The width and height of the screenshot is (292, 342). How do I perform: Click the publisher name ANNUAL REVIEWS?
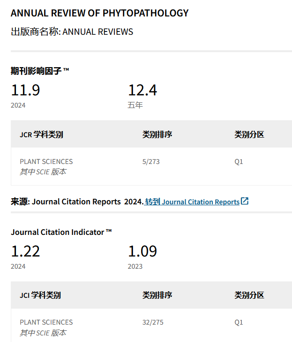click(97, 32)
